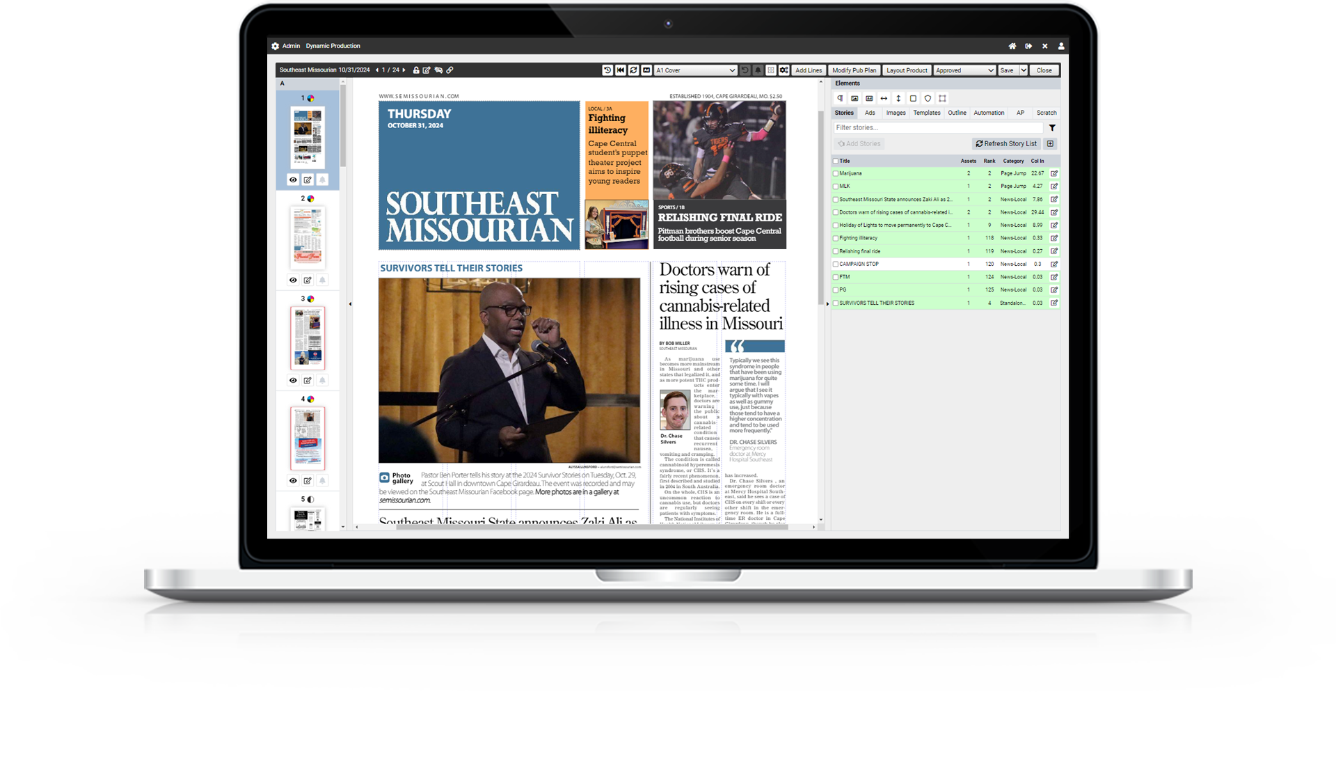Open the Automation tab
Screen dimensions: 1336x769
click(988, 113)
